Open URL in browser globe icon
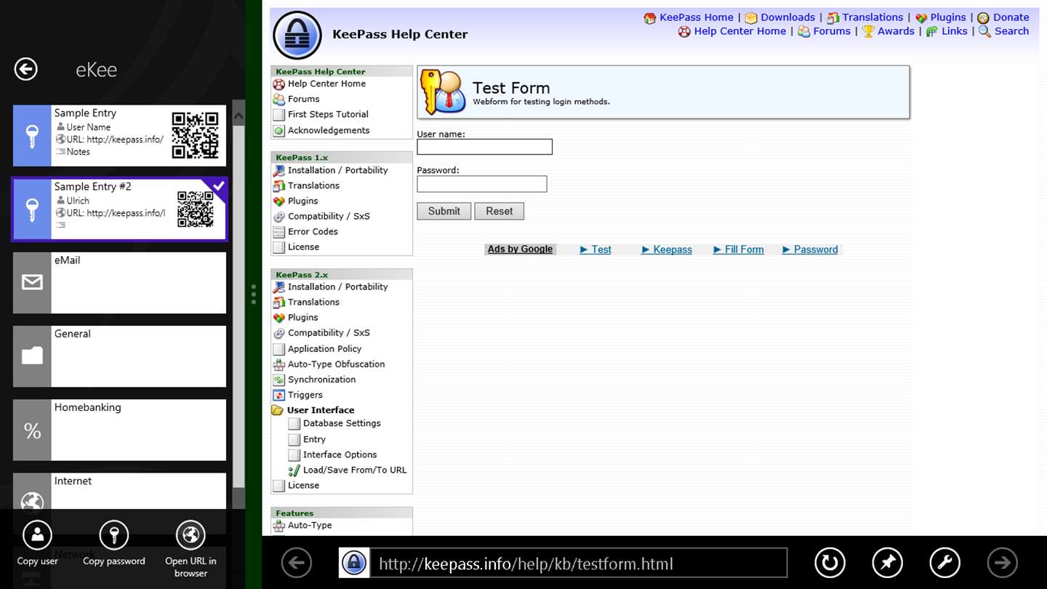The image size is (1047, 589). click(190, 535)
